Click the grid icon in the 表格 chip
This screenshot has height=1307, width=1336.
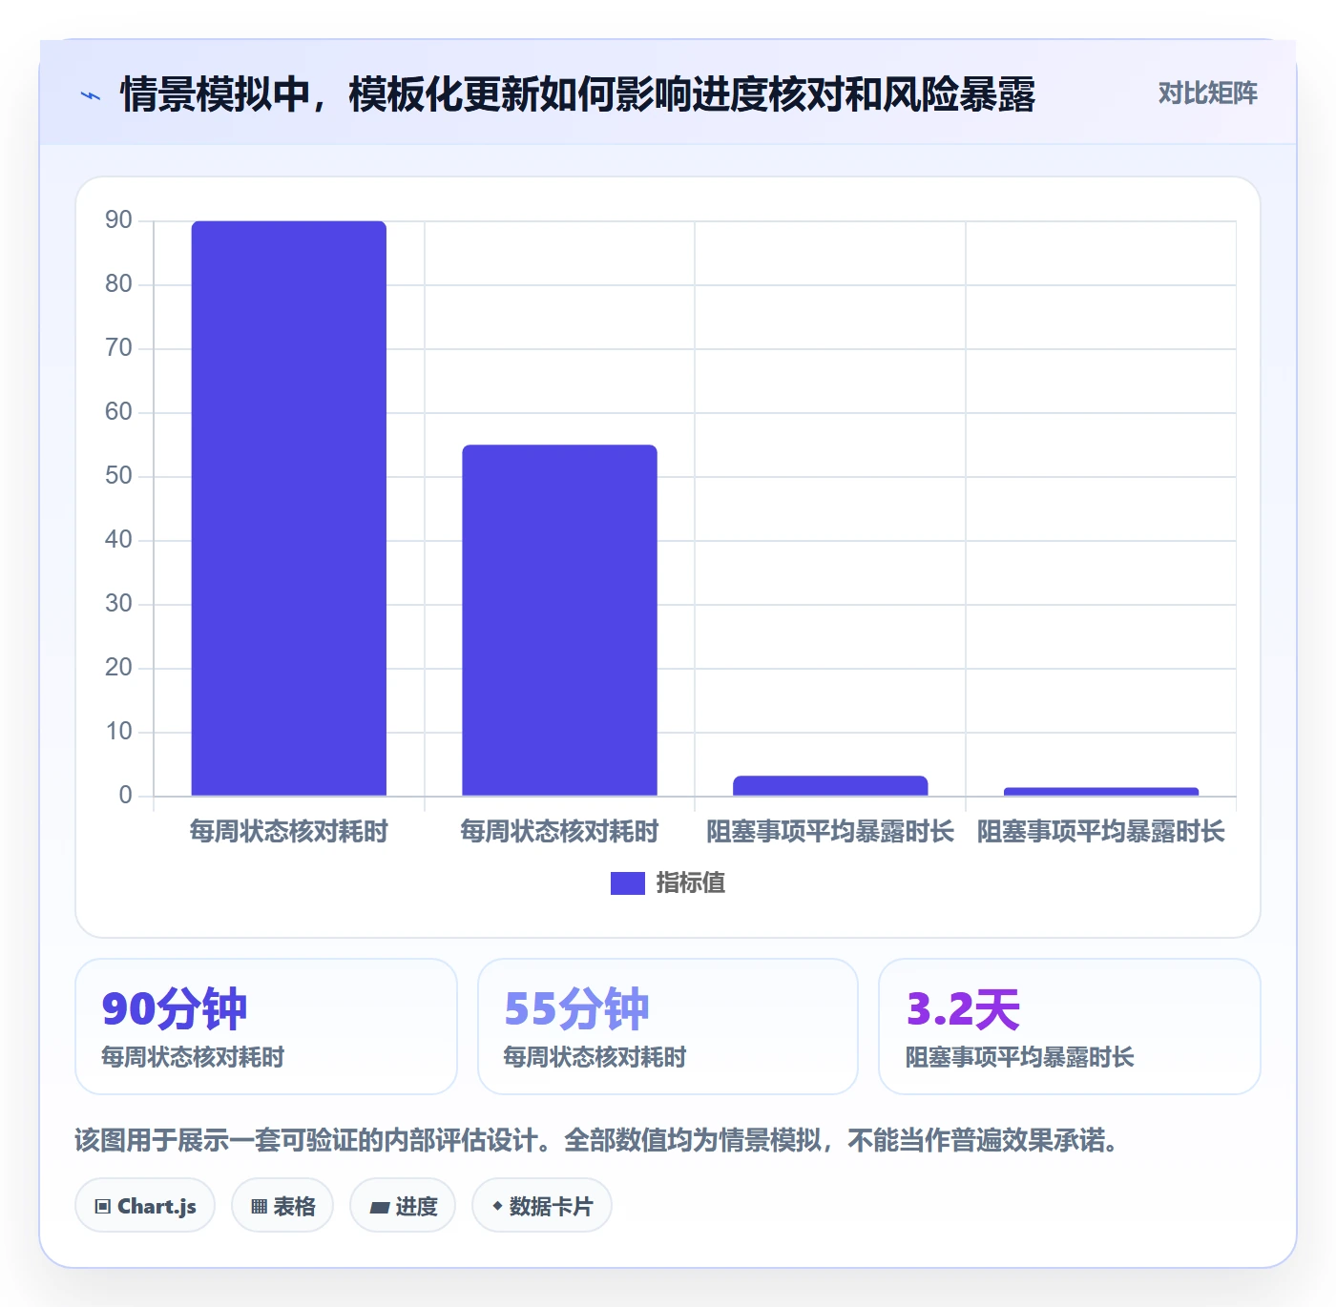click(259, 1207)
